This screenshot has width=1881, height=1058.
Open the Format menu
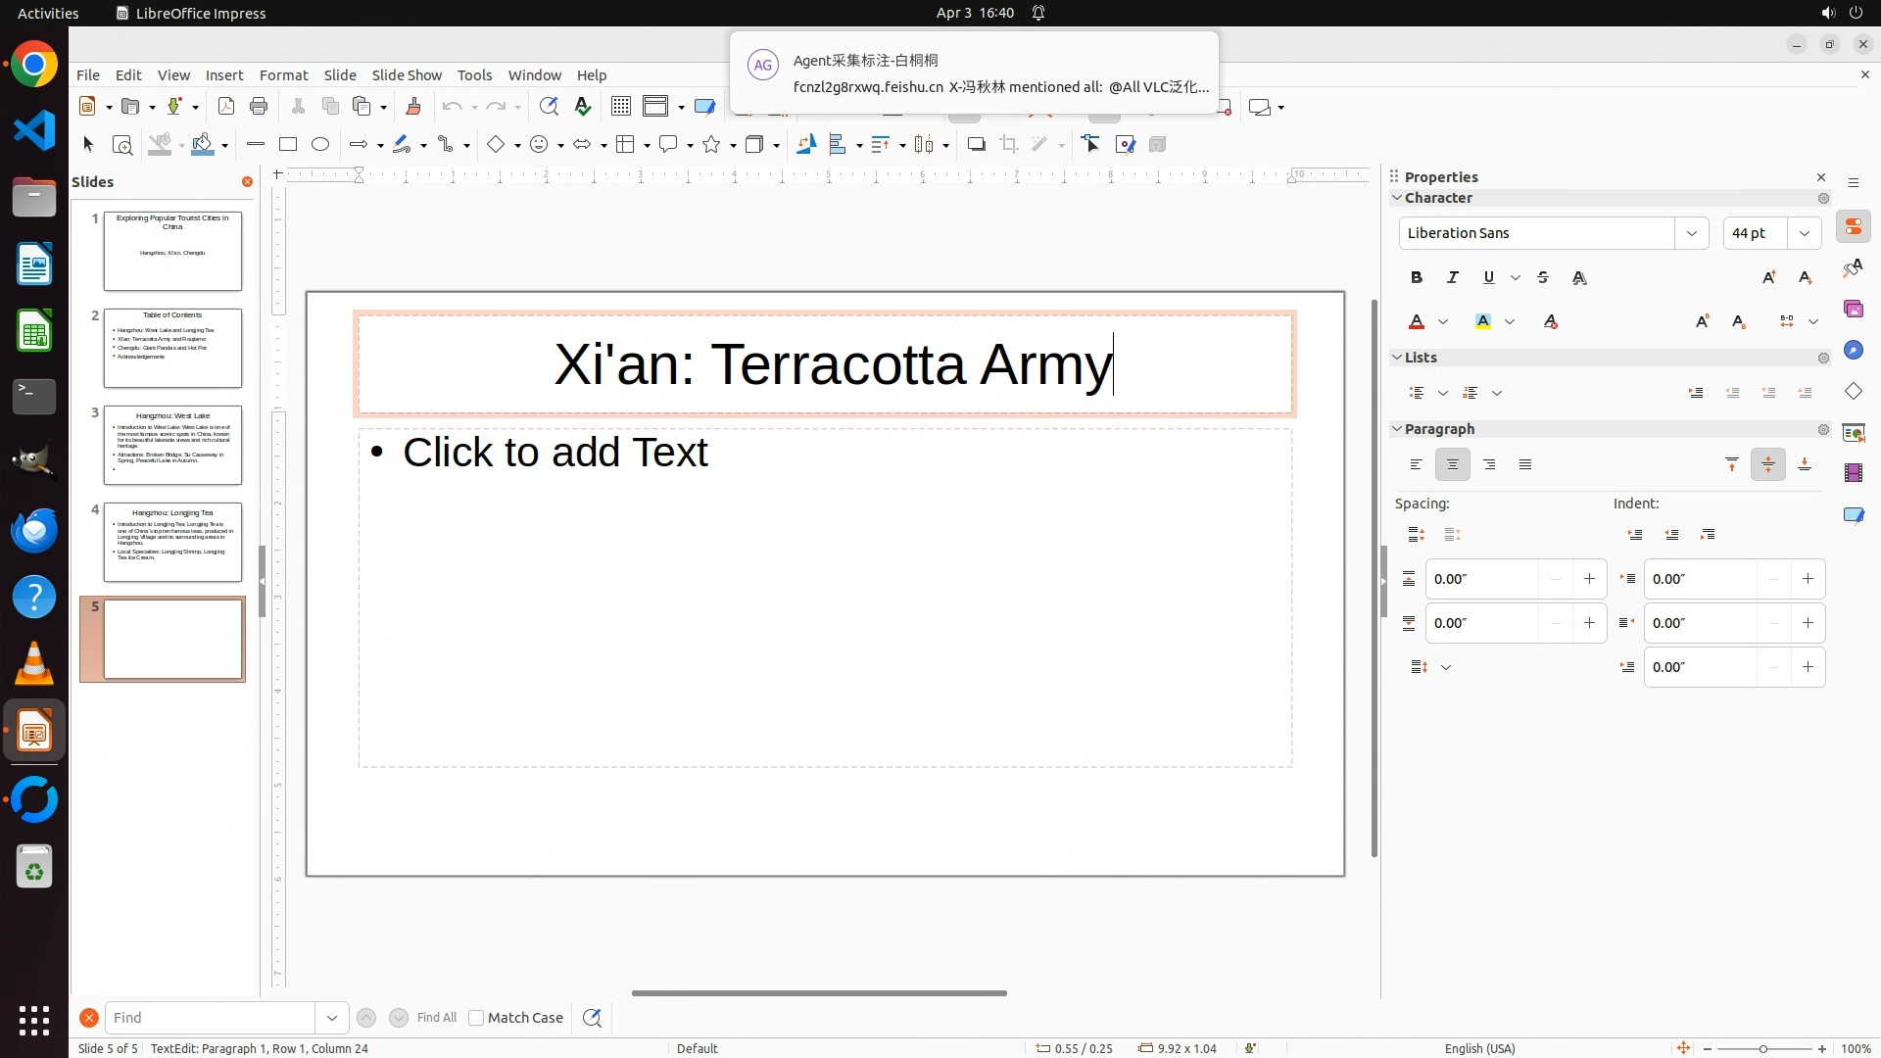(x=283, y=74)
